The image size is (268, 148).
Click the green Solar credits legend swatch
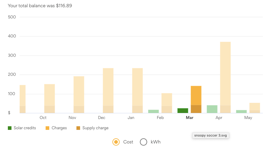pos(10,128)
